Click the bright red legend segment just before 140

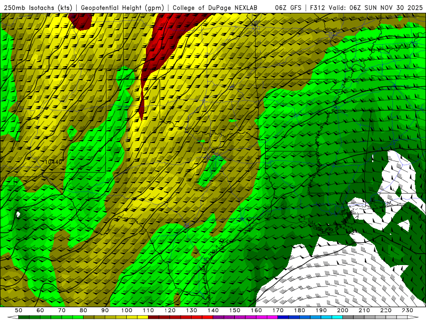pyautogui.click(x=208, y=317)
